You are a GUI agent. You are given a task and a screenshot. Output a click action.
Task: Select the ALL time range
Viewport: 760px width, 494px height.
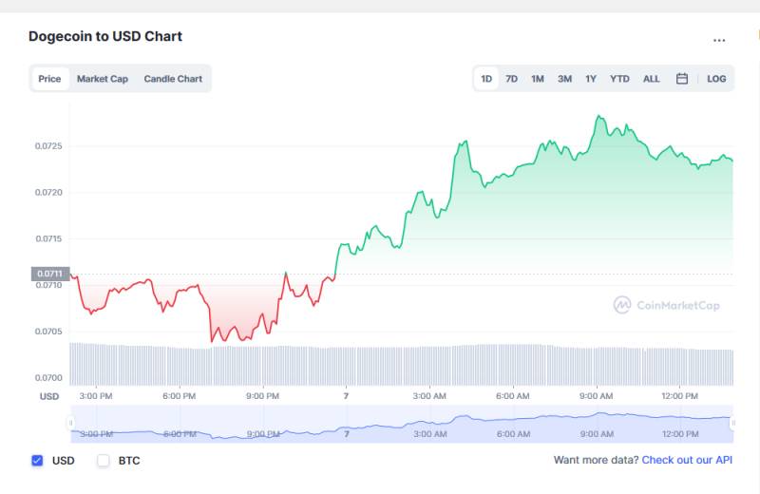tap(652, 79)
